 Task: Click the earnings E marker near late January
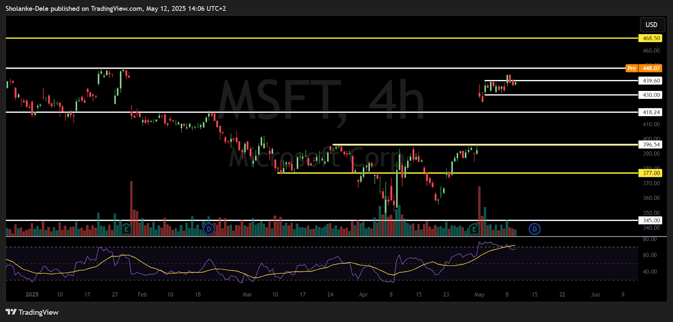(x=126, y=229)
